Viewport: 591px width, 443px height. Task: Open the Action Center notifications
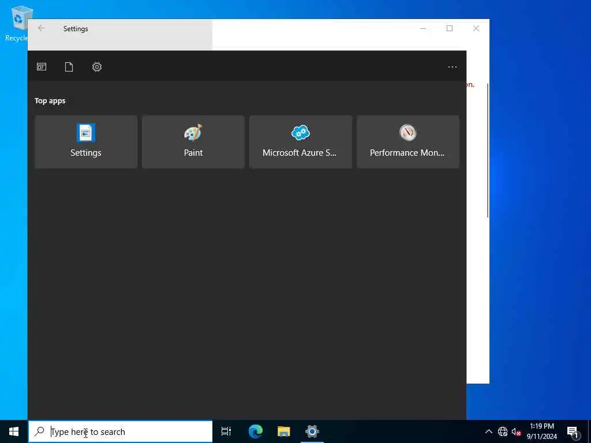point(573,431)
